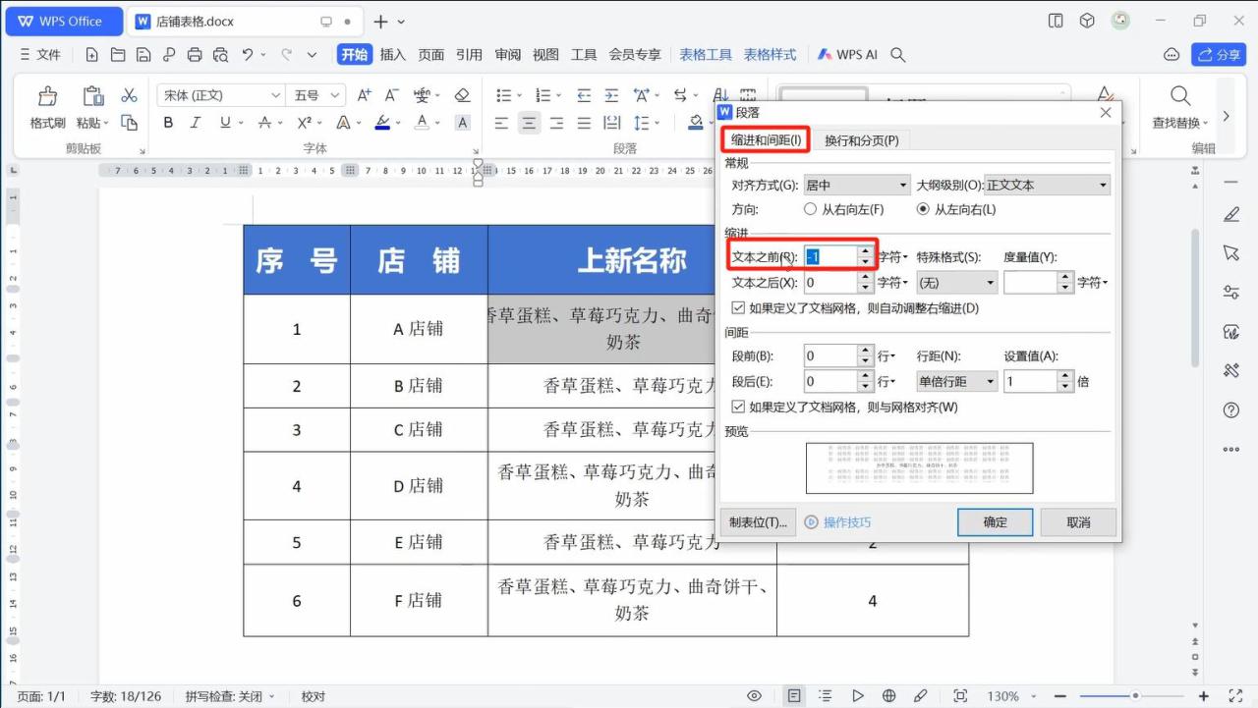The image size is (1258, 708).
Task: Click the help question mark in sidebar
Action: coord(1230,409)
